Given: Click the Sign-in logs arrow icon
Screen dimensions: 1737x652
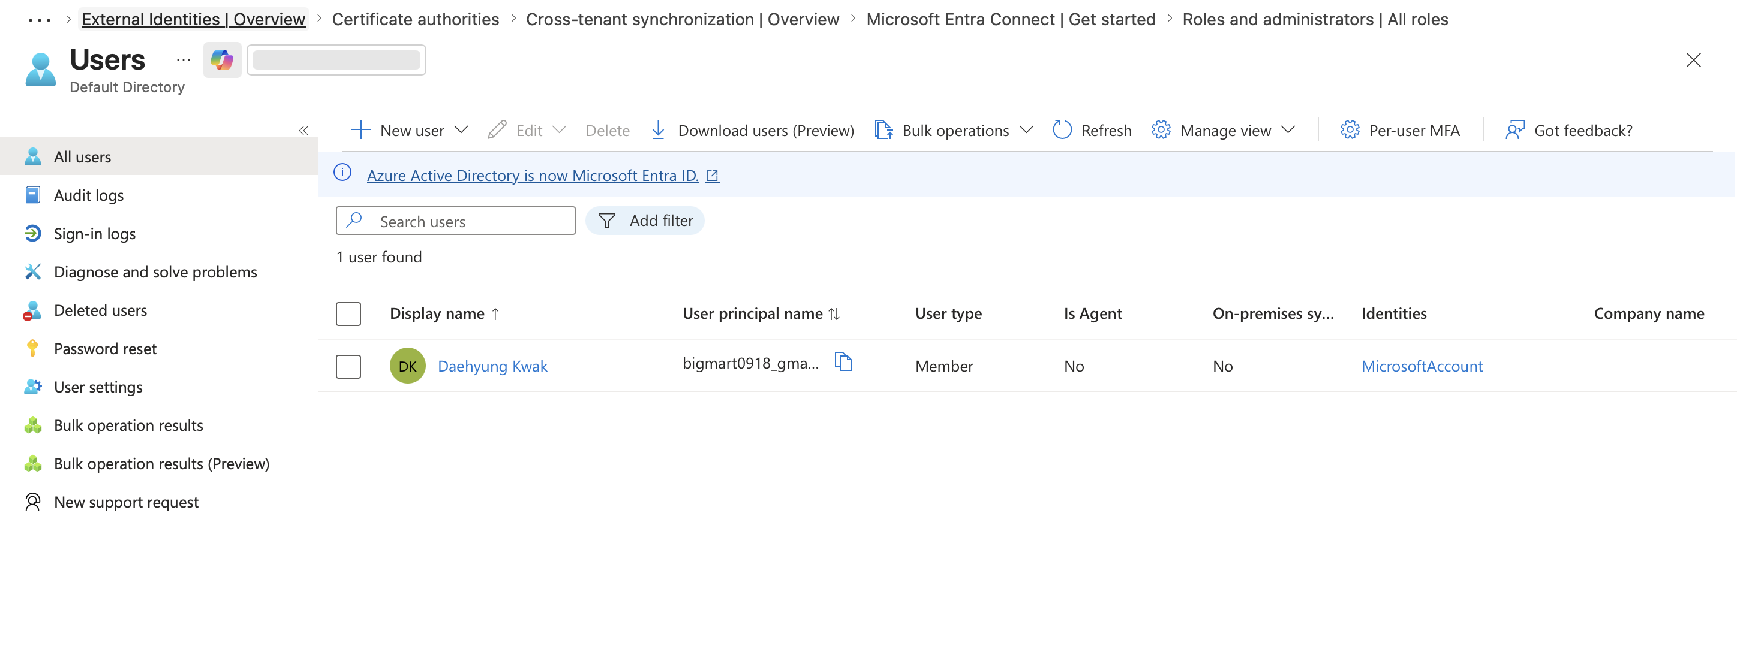Looking at the screenshot, I should pyautogui.click(x=32, y=233).
